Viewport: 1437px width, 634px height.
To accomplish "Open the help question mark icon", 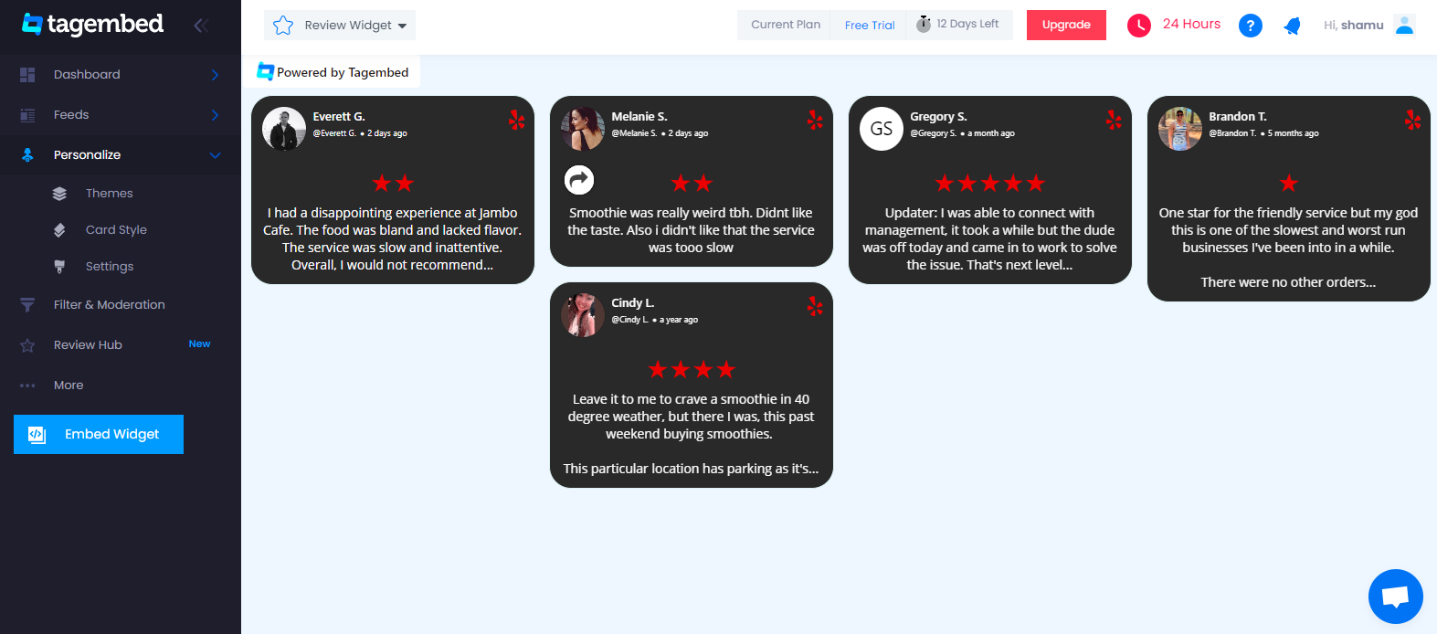I will (x=1251, y=26).
